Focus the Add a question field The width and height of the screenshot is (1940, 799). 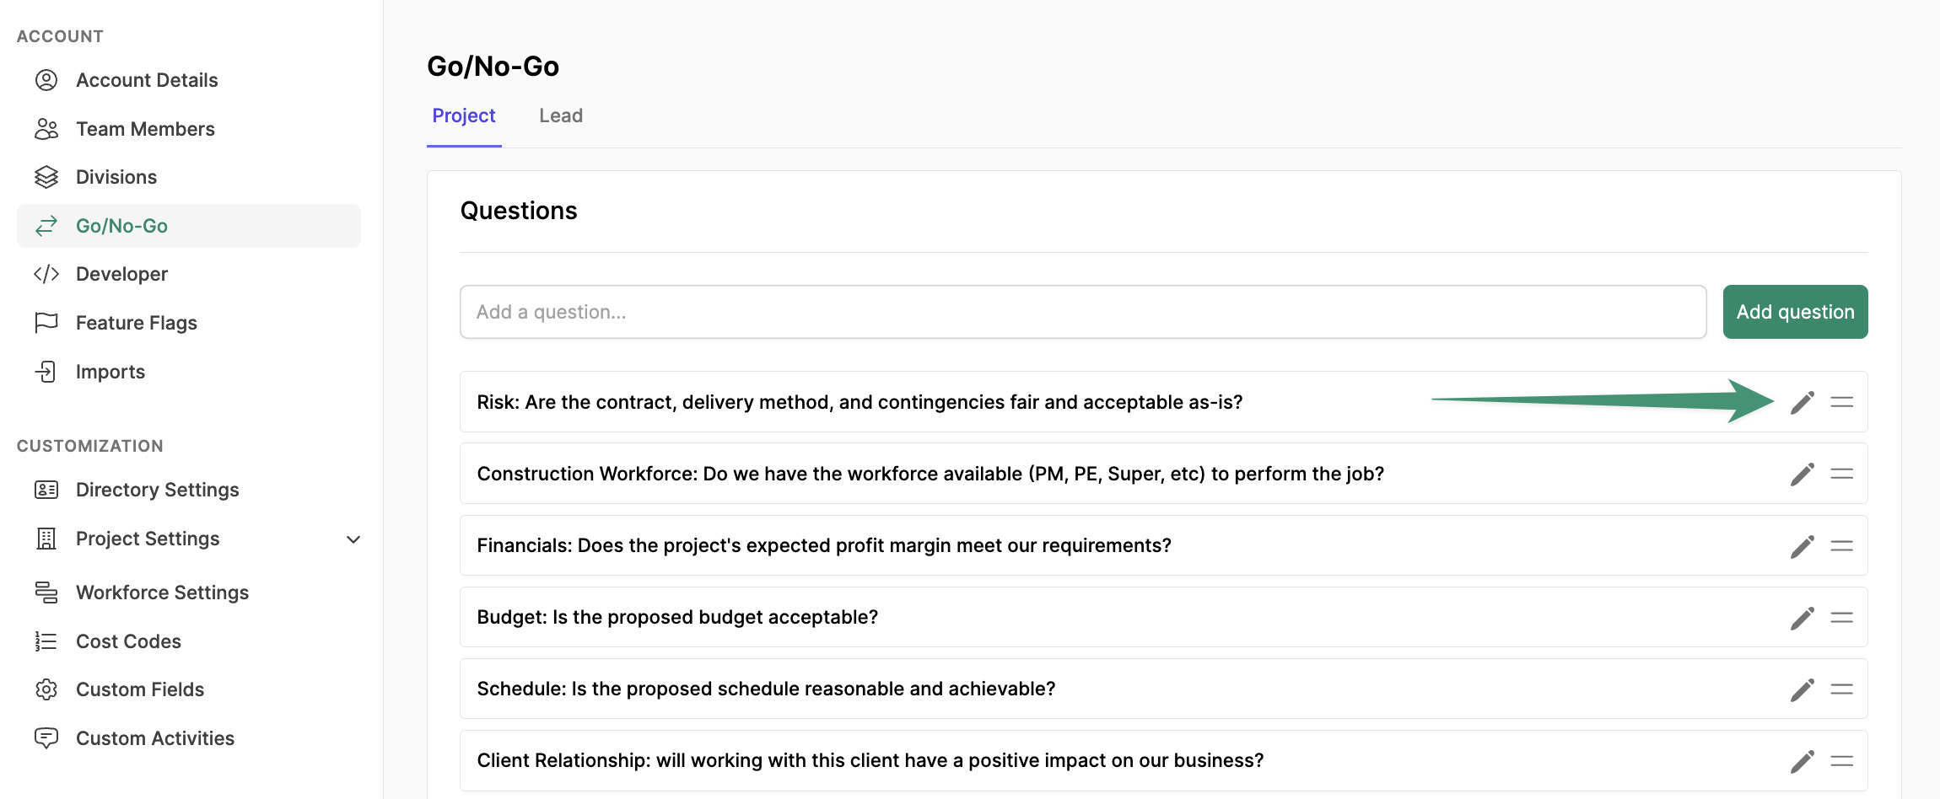click(x=1082, y=312)
